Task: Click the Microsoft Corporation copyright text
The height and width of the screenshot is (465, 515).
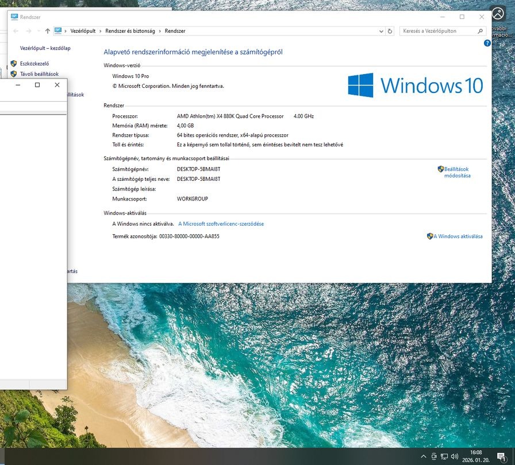Action: click(x=168, y=86)
